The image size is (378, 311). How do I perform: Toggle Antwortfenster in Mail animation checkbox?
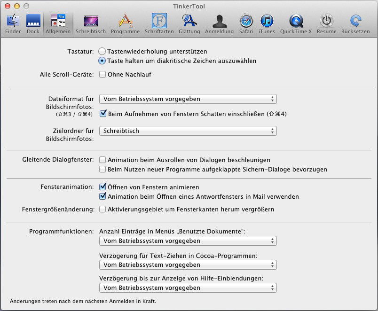point(102,196)
